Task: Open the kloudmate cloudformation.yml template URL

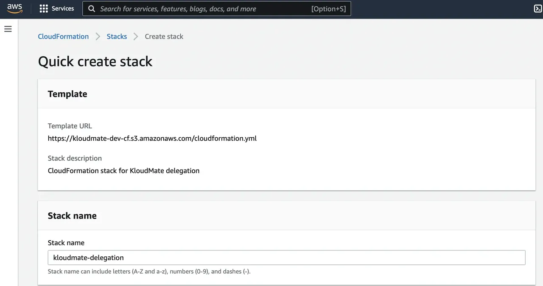Action: tap(152, 138)
